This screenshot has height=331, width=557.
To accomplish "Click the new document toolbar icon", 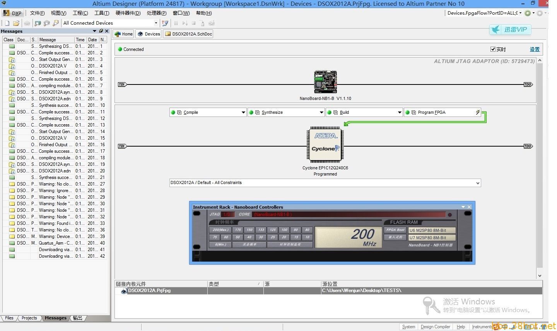I will point(7,23).
